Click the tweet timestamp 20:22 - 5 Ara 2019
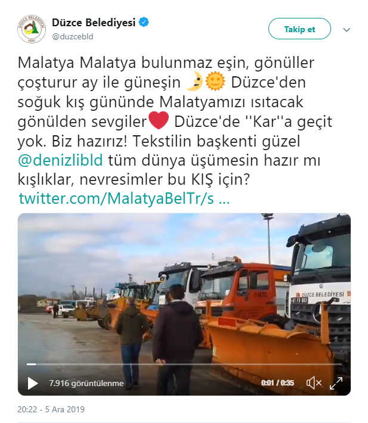 [x=51, y=409]
